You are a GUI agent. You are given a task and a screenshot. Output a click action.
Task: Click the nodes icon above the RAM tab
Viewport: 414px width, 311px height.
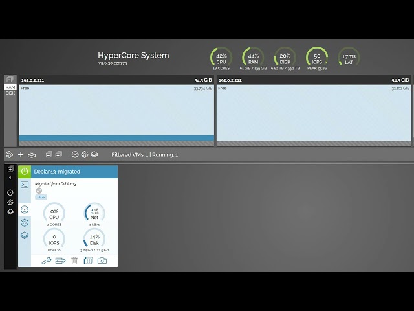click(x=10, y=79)
